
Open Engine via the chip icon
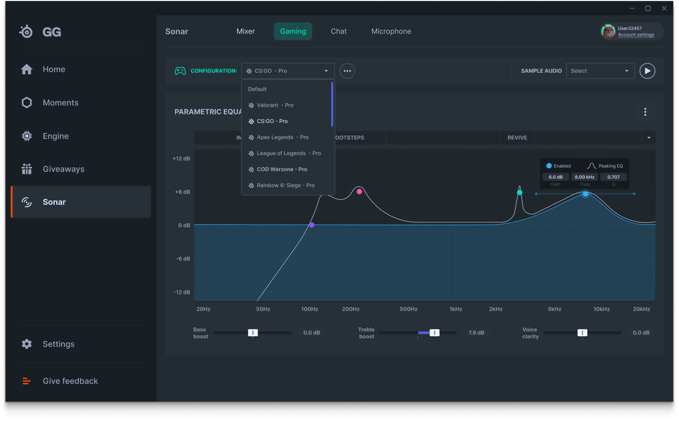tap(27, 136)
